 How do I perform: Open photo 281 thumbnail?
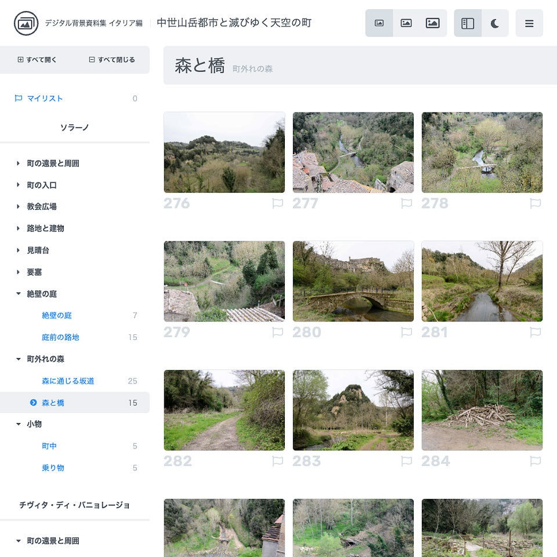click(x=482, y=281)
